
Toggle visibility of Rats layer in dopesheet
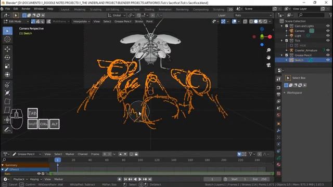pyautogui.click(x=39, y=173)
